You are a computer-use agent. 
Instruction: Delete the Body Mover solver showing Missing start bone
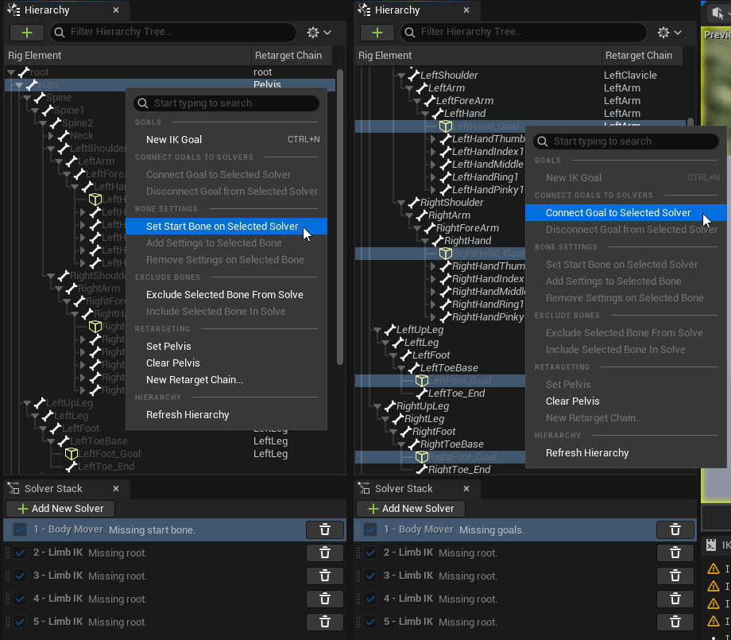pos(324,529)
